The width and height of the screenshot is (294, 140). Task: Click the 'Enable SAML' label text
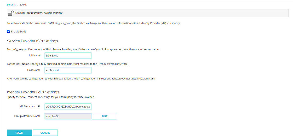[19, 32]
